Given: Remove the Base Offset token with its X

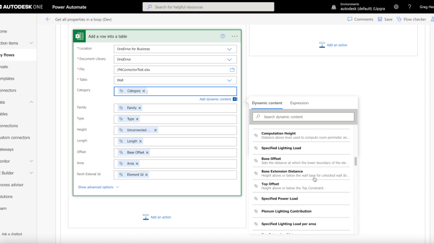Looking at the screenshot, I should [x=147, y=152].
